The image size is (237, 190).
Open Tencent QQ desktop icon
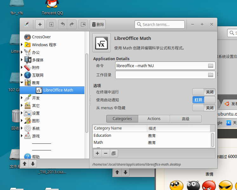click(x=52, y=7)
